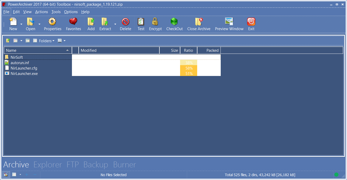Image resolution: width=347 pixels, height=180 pixels.
Task: Minimize the PowerArchiver window
Action: click(x=331, y=4)
